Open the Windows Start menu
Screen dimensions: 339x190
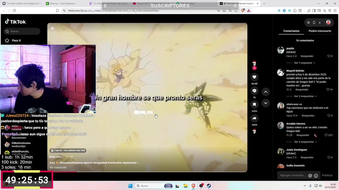(x=130, y=186)
